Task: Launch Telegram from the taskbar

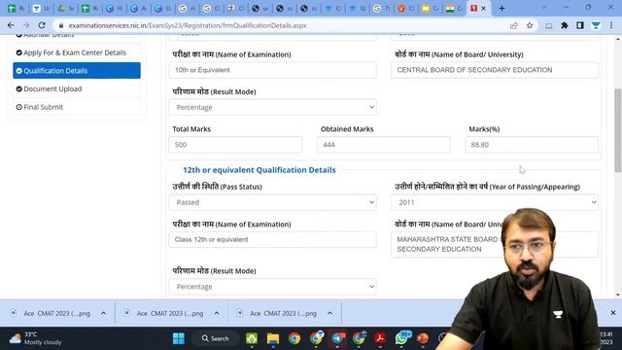Action: (337, 338)
